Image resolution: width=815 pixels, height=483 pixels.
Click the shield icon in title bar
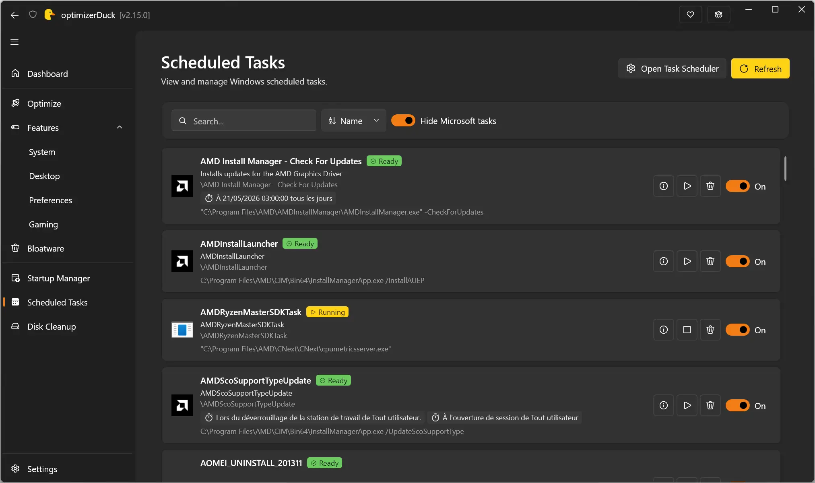click(33, 15)
